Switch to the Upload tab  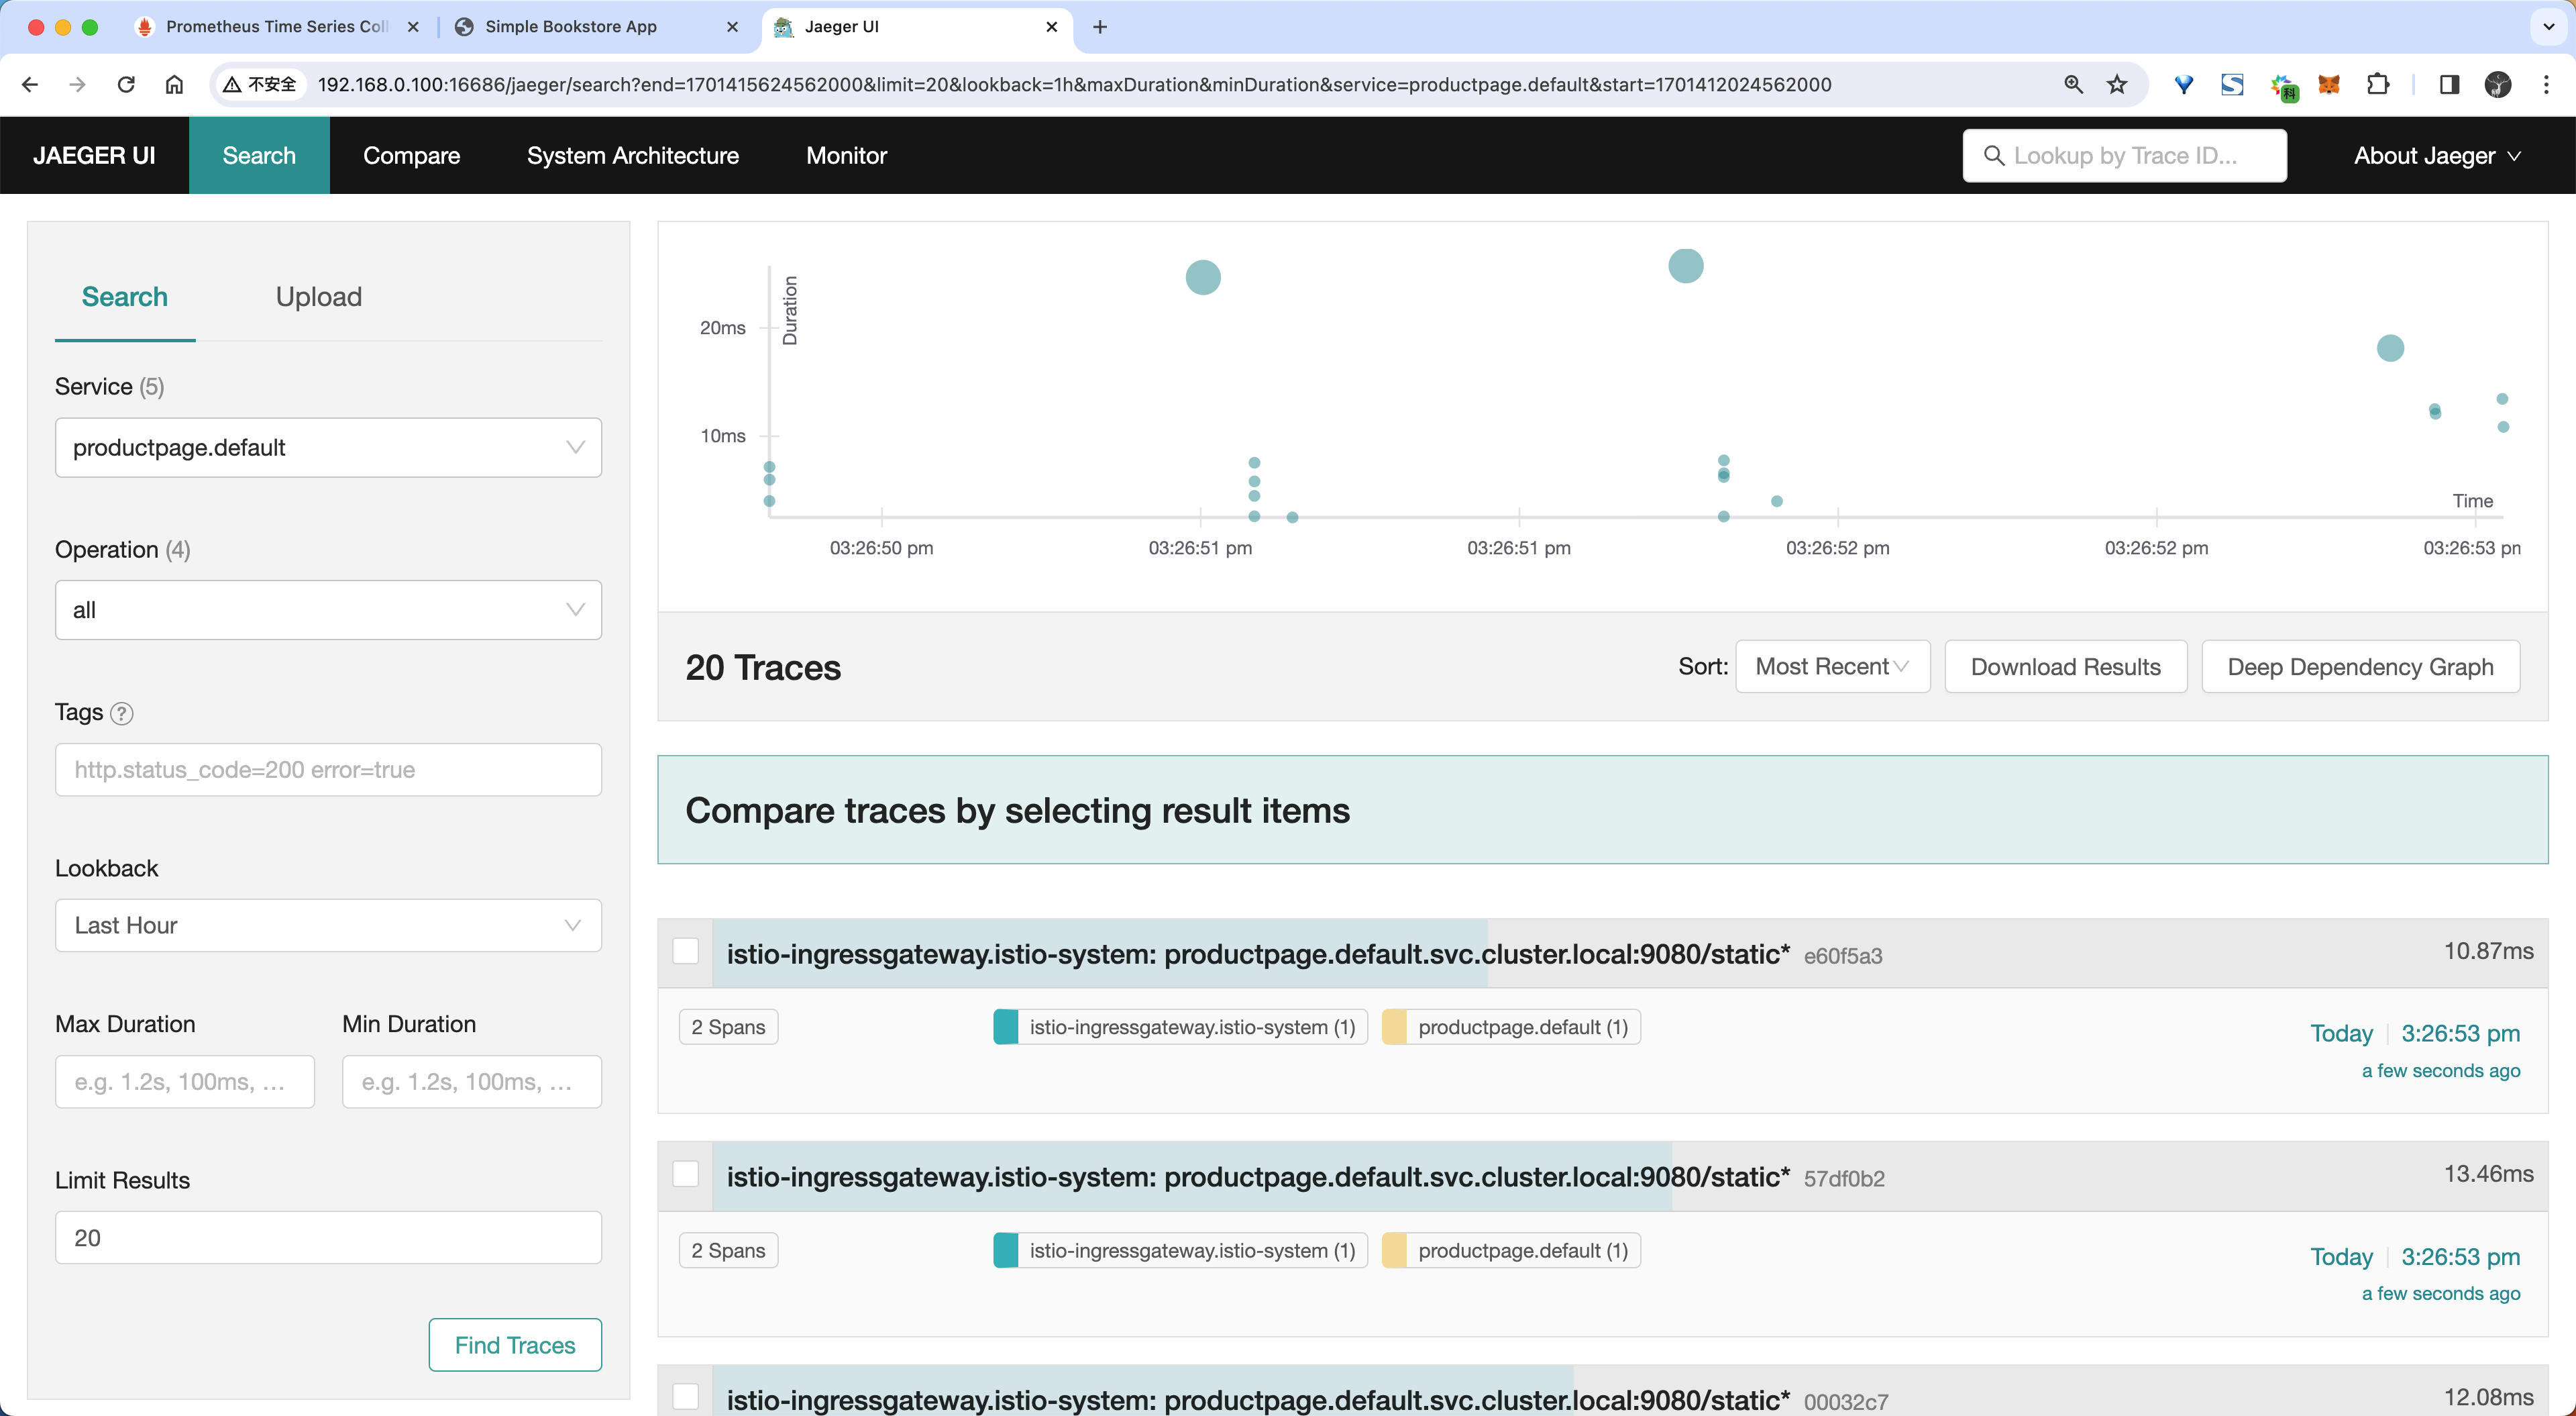(x=319, y=297)
